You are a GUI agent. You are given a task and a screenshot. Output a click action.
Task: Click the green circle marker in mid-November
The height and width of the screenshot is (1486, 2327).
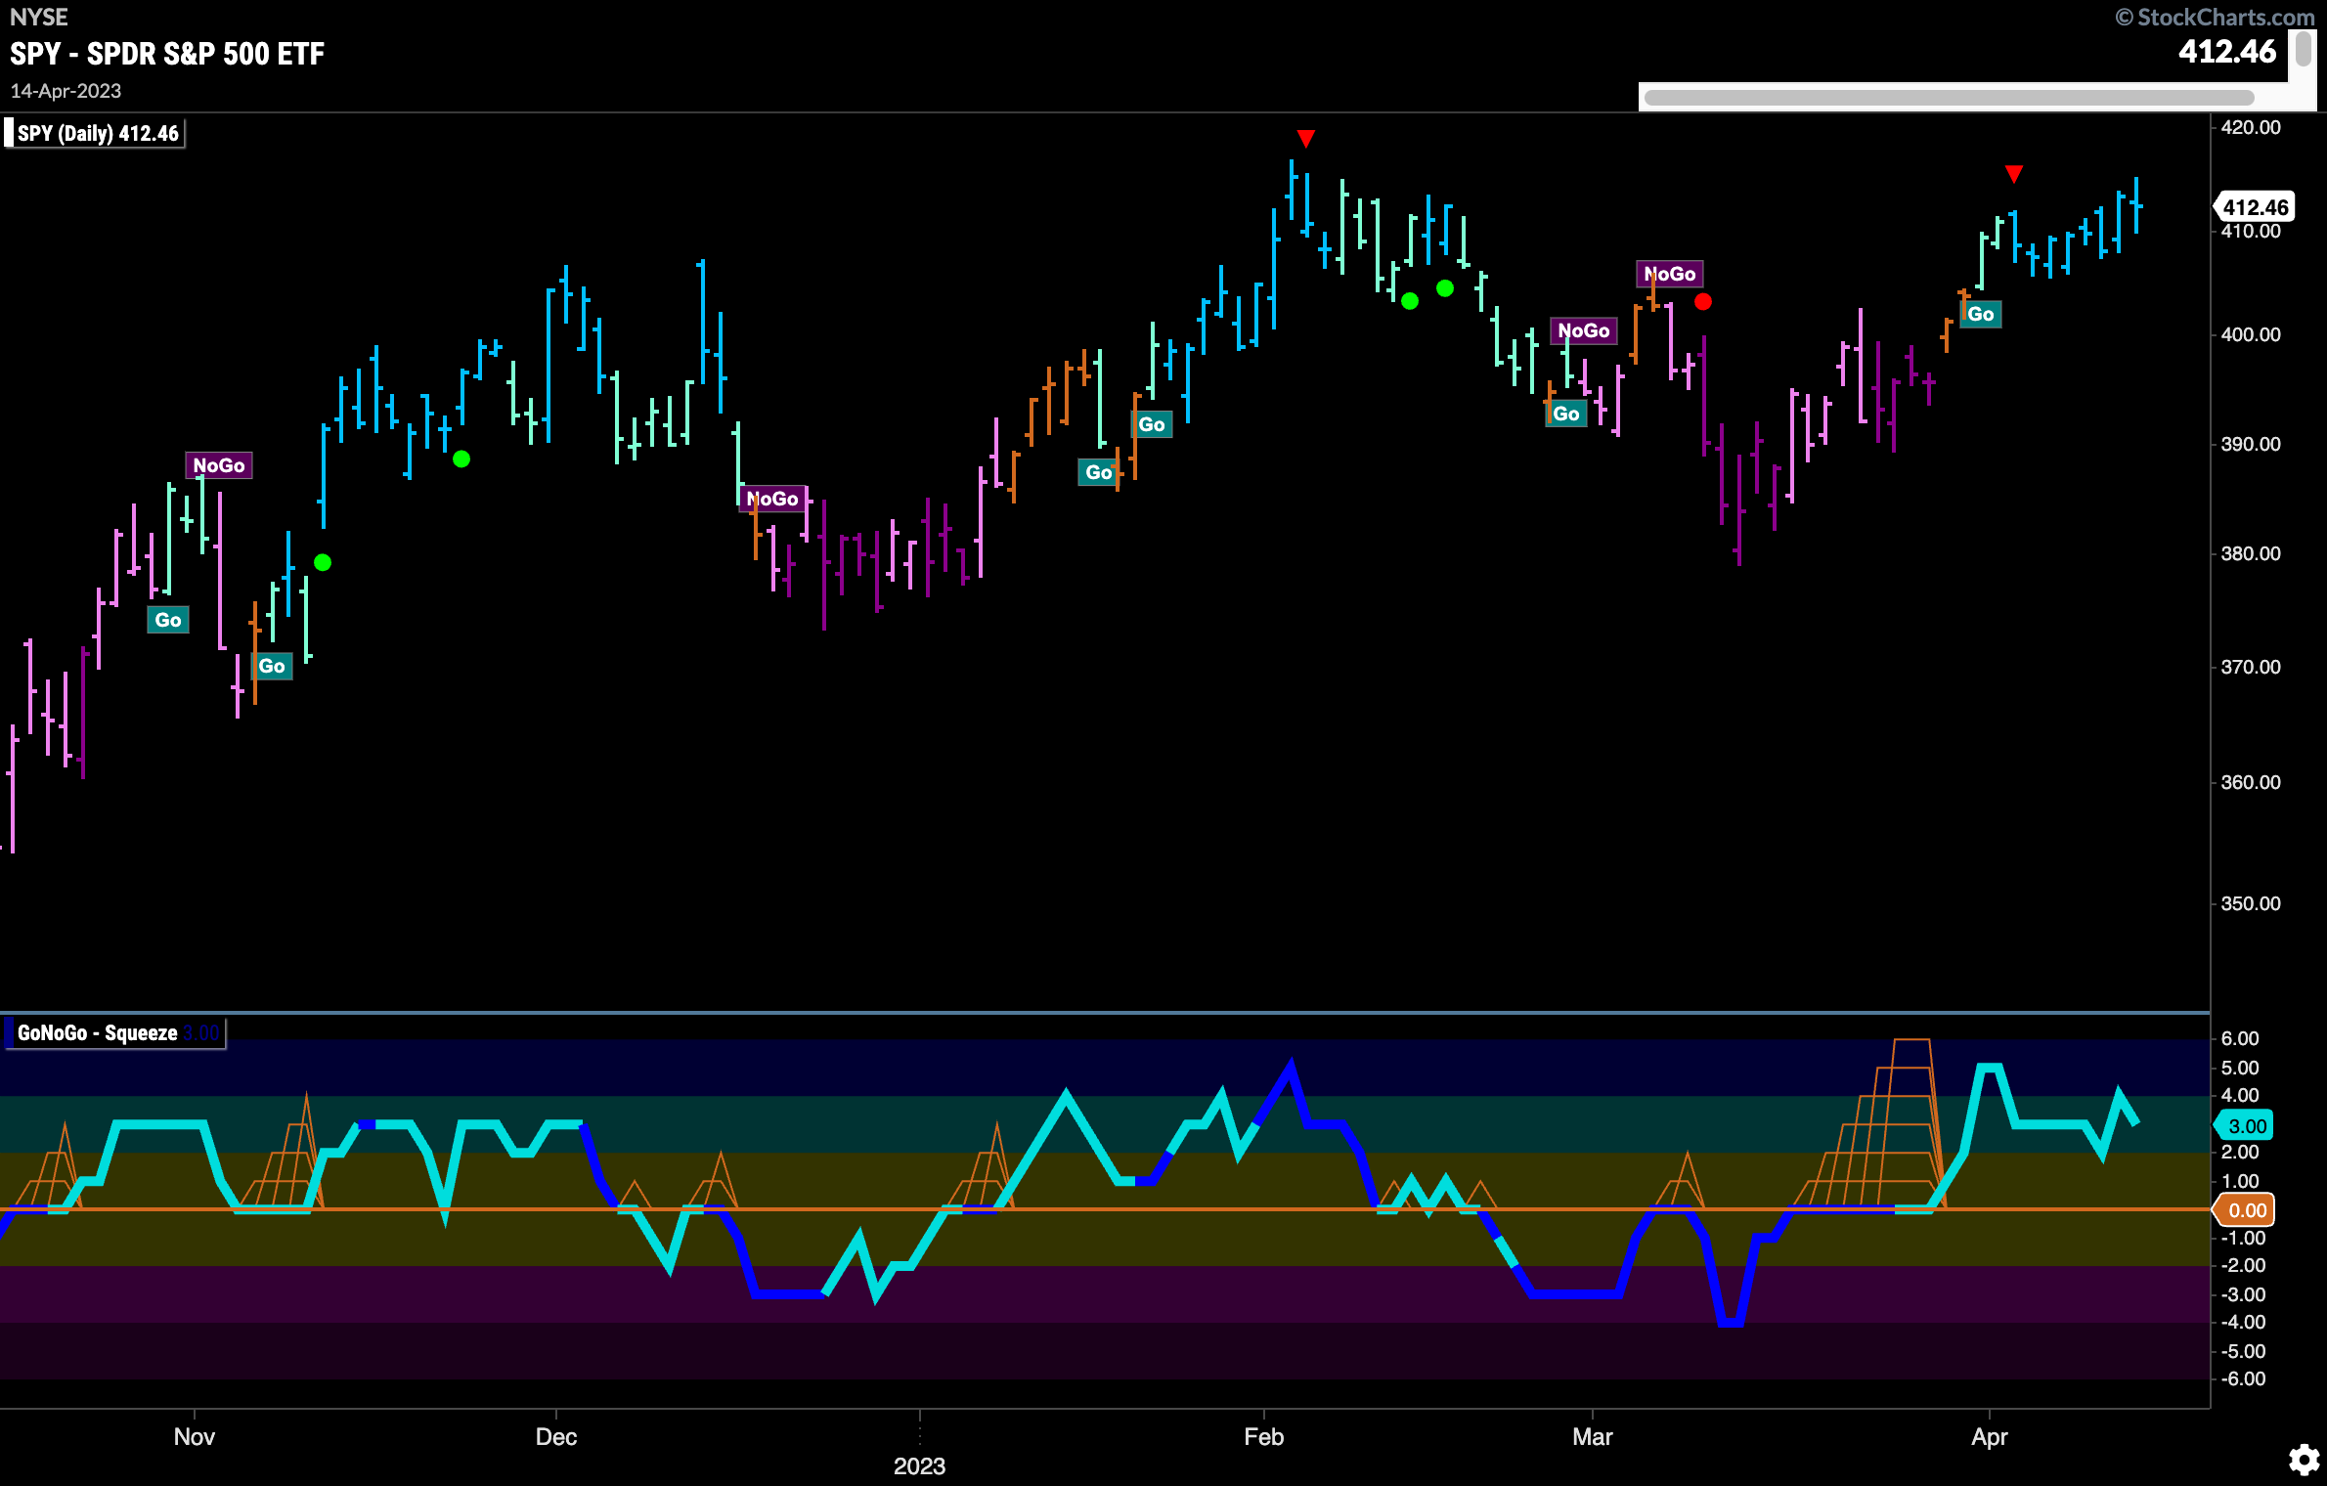tap(323, 562)
